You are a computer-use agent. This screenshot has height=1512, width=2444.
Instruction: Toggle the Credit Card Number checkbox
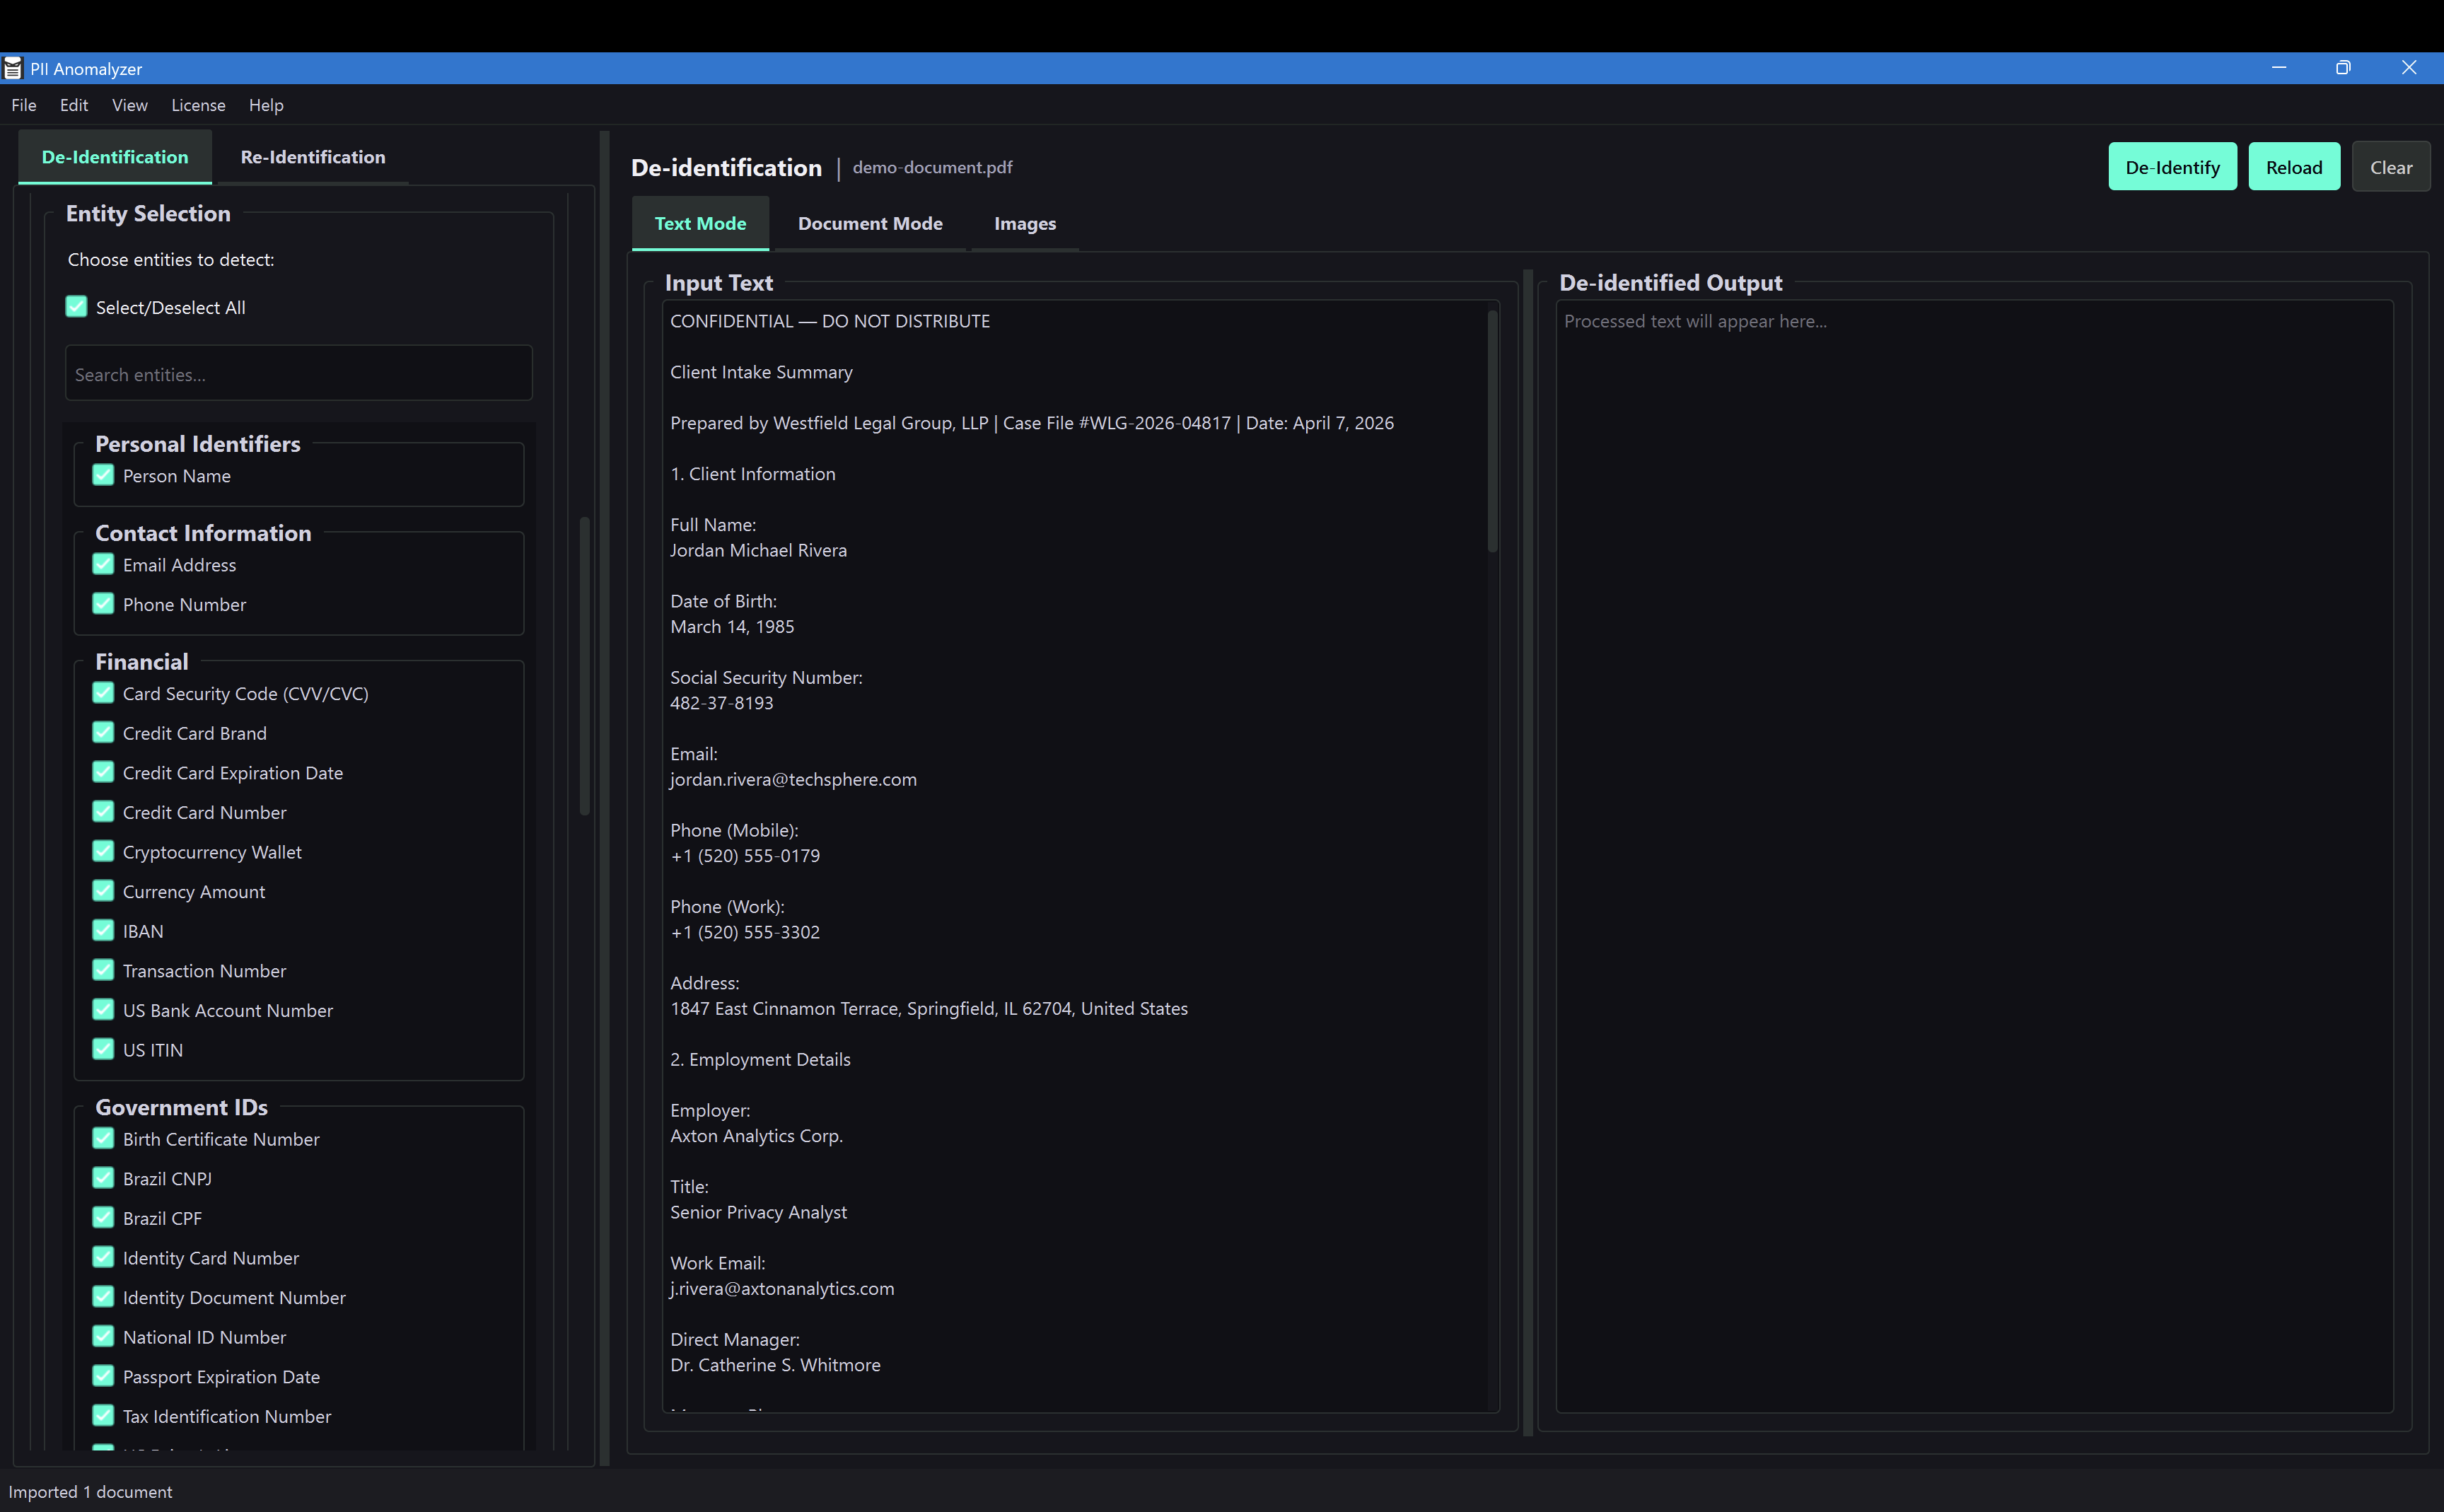coord(103,812)
